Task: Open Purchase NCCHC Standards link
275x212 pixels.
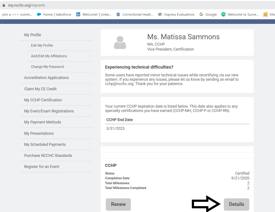Action: [48, 156]
